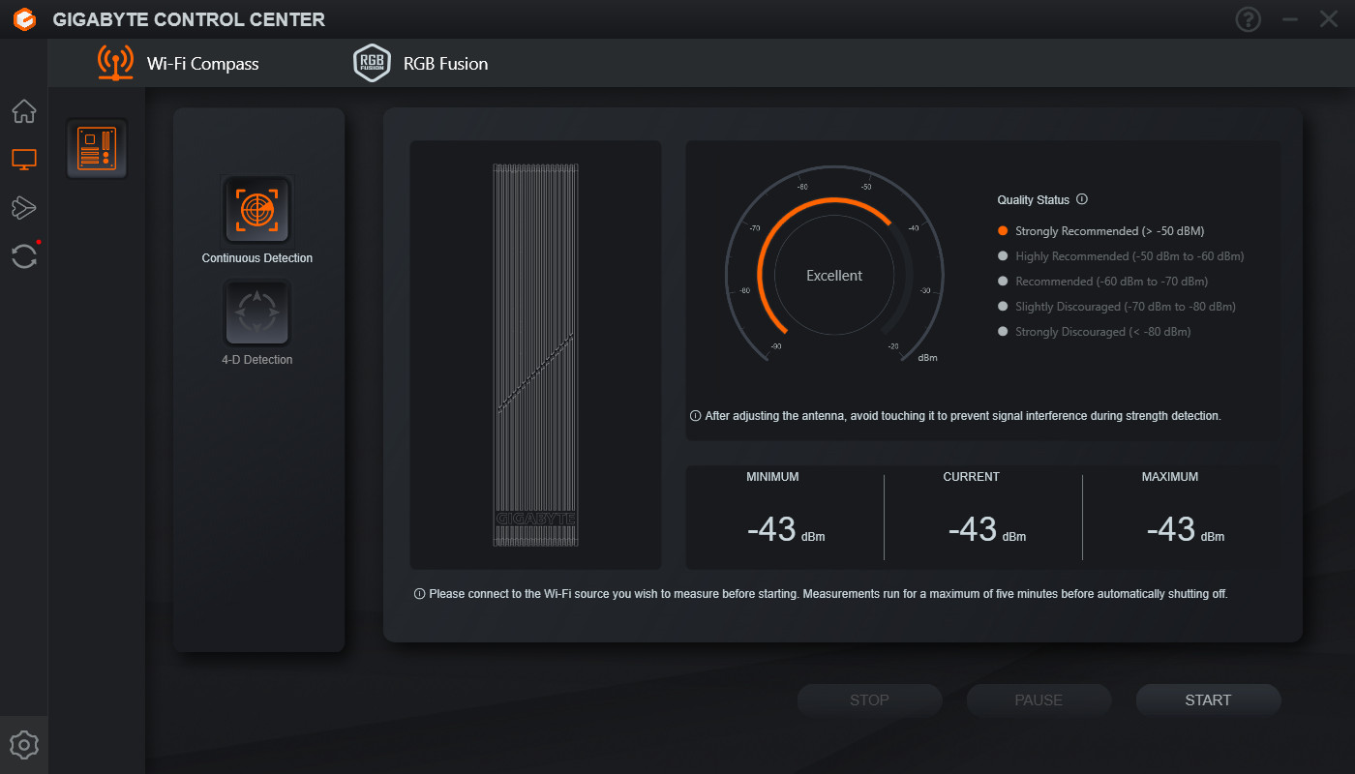Open the settings gear icon
Screen dimensions: 1355x774
[24, 745]
